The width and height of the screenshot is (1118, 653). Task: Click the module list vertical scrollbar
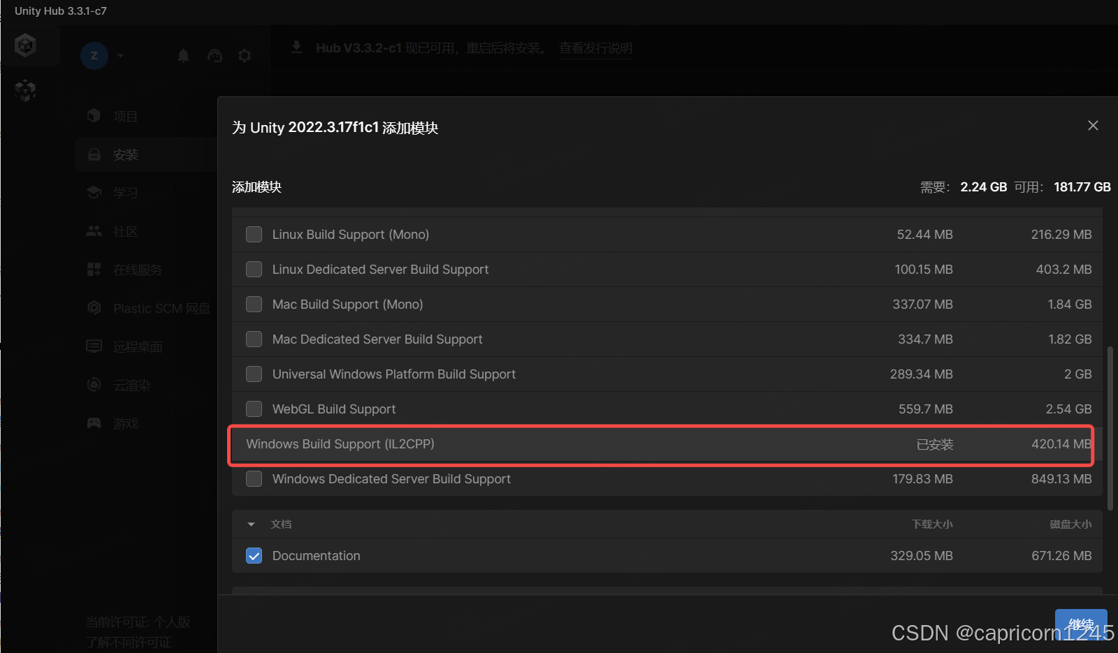pos(1110,427)
